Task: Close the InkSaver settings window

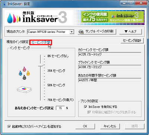Action: pyautogui.click(x=141, y=3)
